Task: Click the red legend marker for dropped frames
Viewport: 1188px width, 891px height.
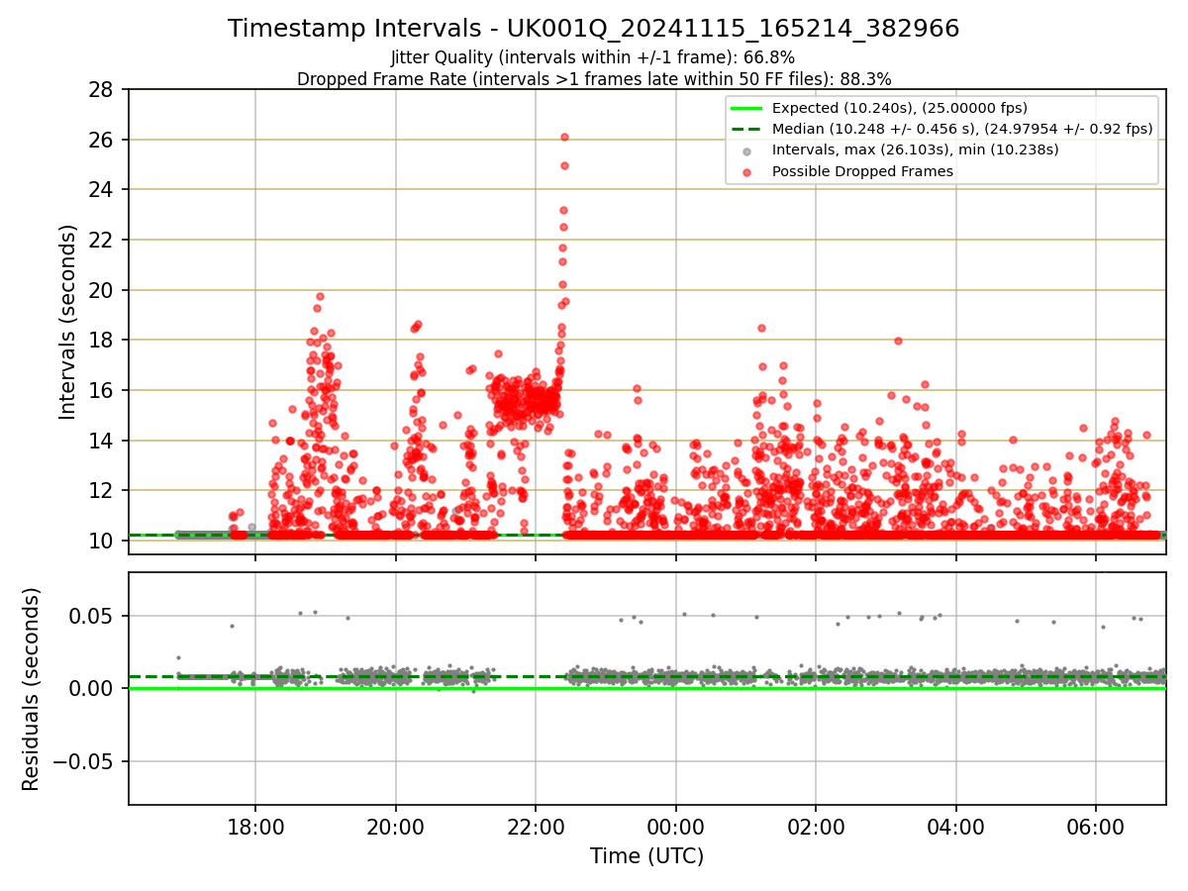Action: (x=746, y=172)
